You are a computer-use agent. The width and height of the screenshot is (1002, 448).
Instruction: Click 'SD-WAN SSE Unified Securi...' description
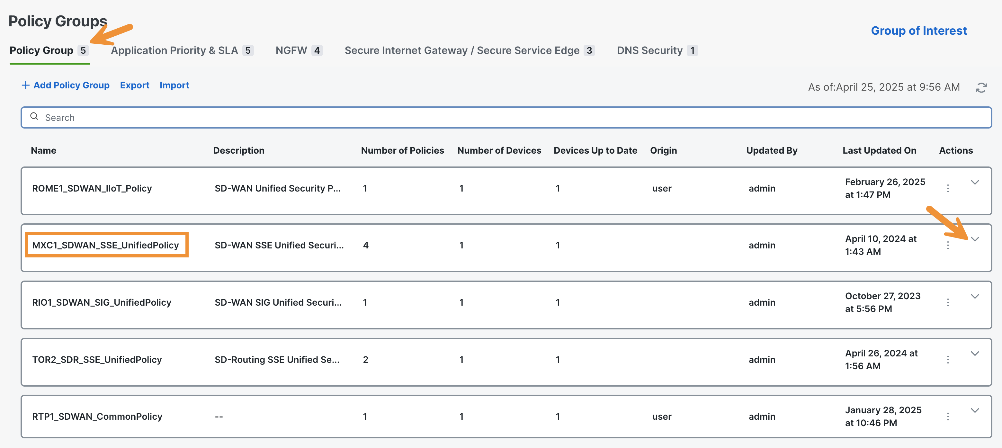[x=279, y=245]
